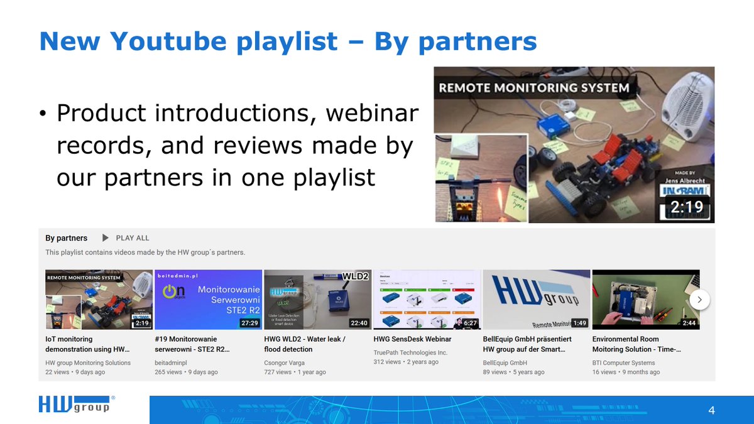
Task: Click channel name 'beitadminpl'
Action: pos(172,362)
